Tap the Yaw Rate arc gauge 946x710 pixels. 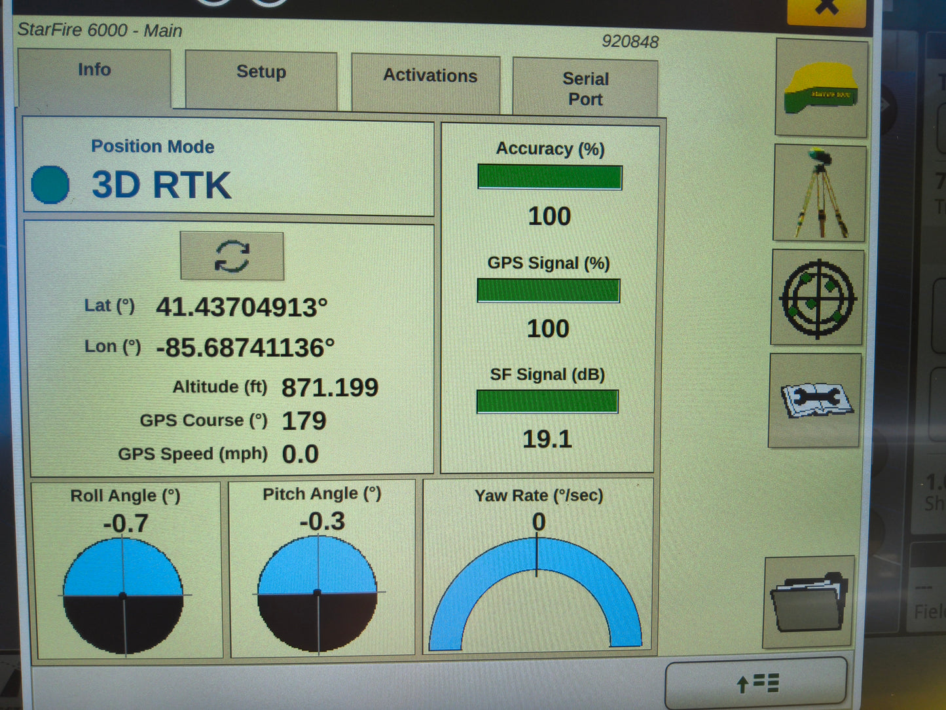[536, 593]
